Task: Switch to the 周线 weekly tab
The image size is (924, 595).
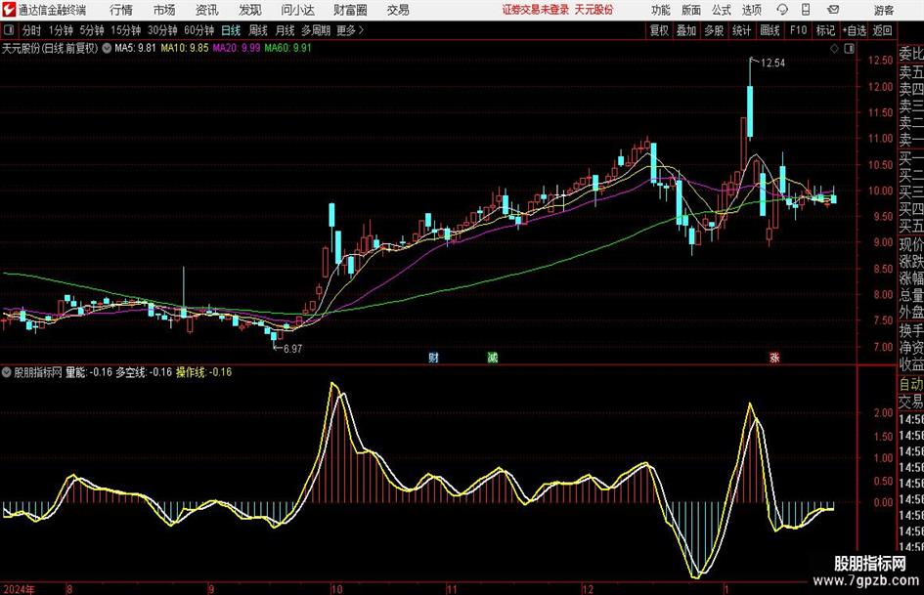Action: click(257, 30)
